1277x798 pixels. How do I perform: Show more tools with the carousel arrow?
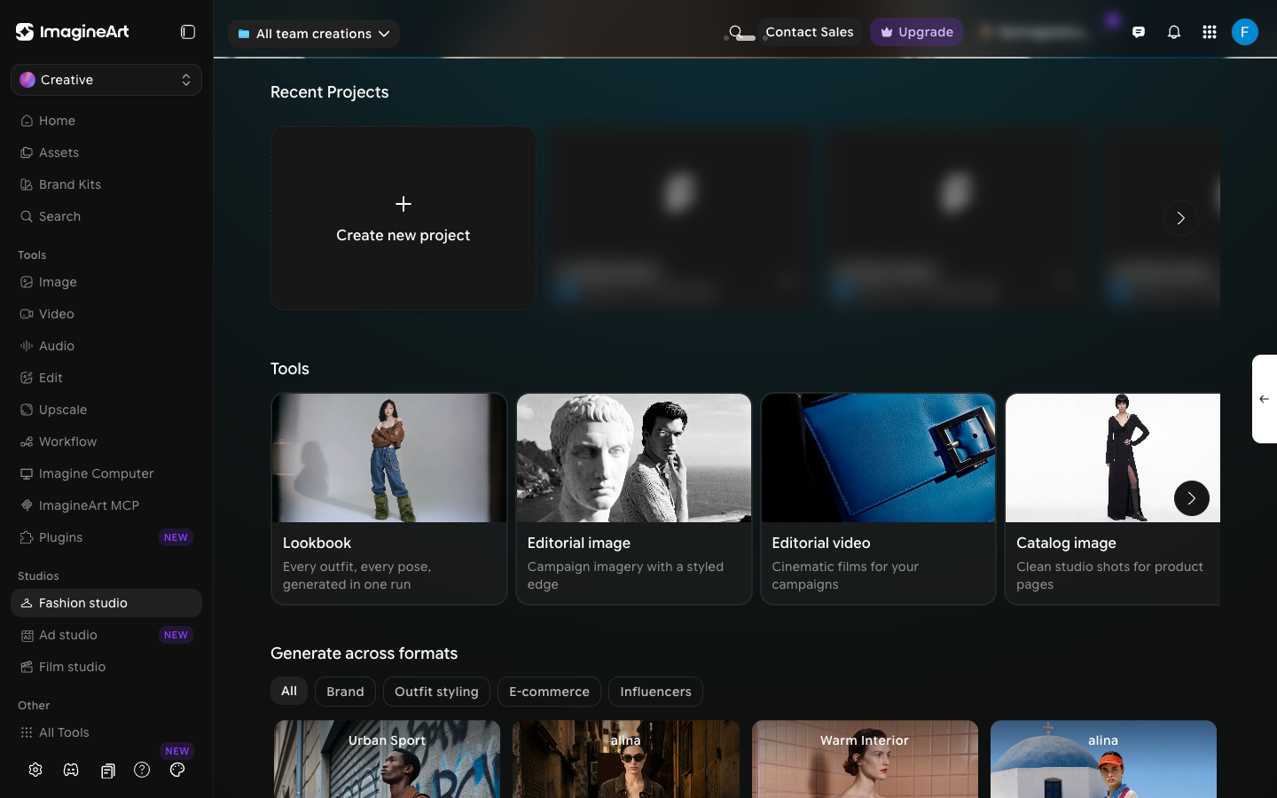pos(1192,498)
